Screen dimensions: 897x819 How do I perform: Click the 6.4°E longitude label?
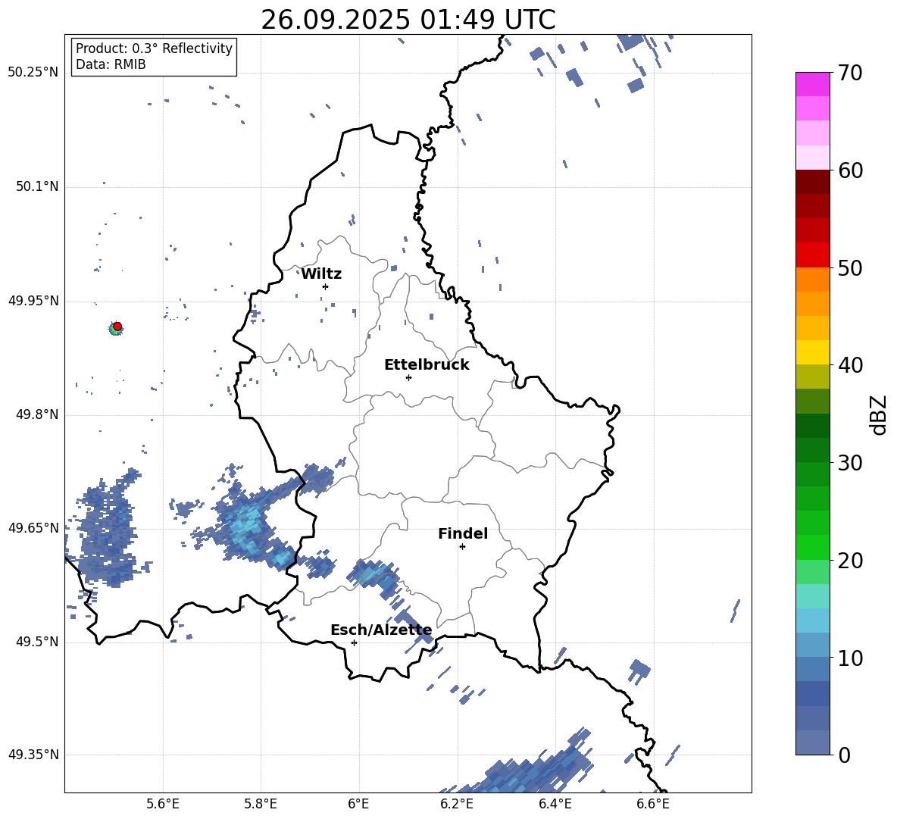coord(555,804)
